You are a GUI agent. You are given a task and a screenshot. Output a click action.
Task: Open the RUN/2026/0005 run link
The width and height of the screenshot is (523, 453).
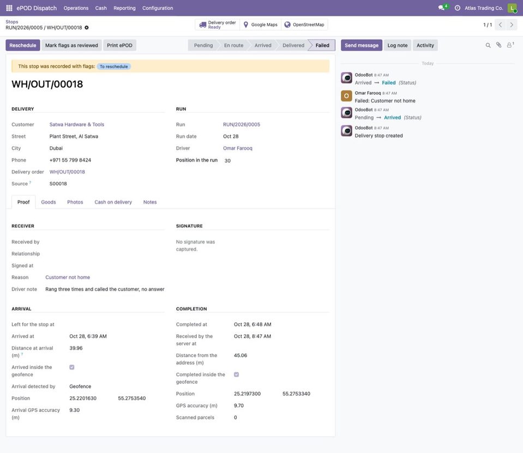[x=242, y=125]
